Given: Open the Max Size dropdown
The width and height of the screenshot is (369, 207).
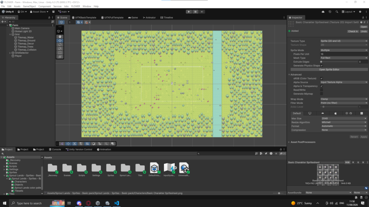Looking at the screenshot, I should pyautogui.click(x=344, y=119).
